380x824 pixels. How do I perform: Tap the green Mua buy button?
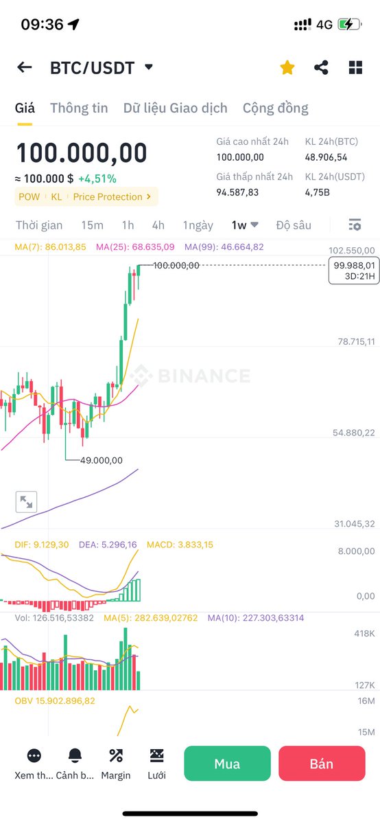(x=227, y=764)
